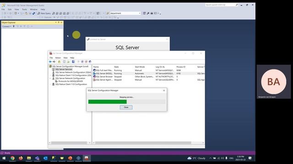Click Restart service icon in Configuration Manager toolbar
The width and height of the screenshot is (293, 164).
pos(90,61)
